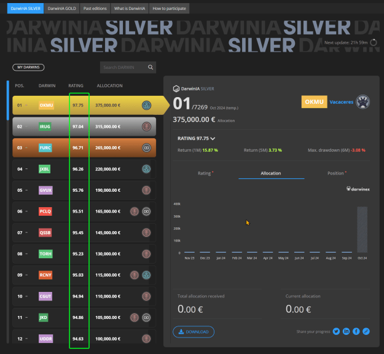The width and height of the screenshot is (384, 354).
Task: Click the DarwinIA logo icon in detail panel
Action: pos(176,88)
